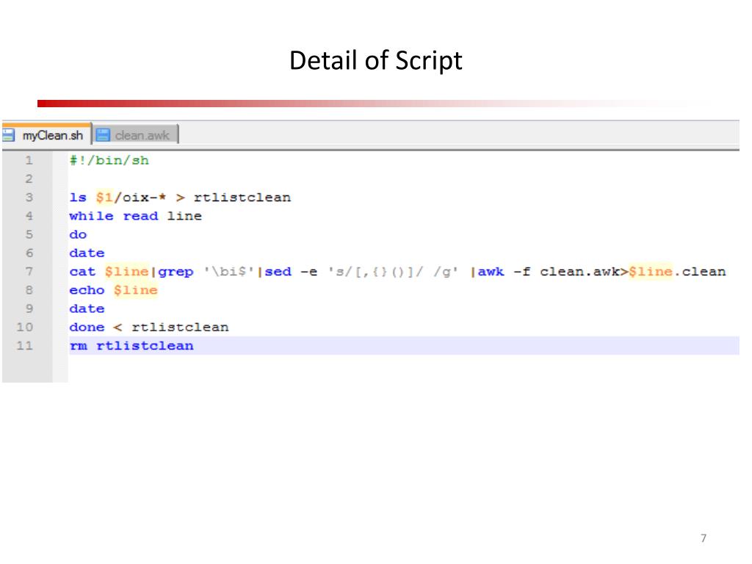Click the rtlistclean filename on line 3
Image resolution: width=752 pixels, height=564 pixels.
(x=242, y=198)
